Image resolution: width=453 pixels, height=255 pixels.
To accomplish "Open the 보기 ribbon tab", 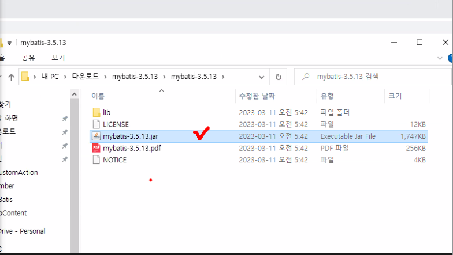I will [58, 58].
